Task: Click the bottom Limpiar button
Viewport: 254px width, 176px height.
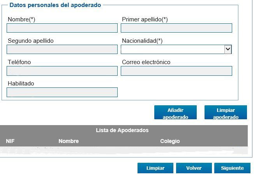Action: [x=155, y=168]
